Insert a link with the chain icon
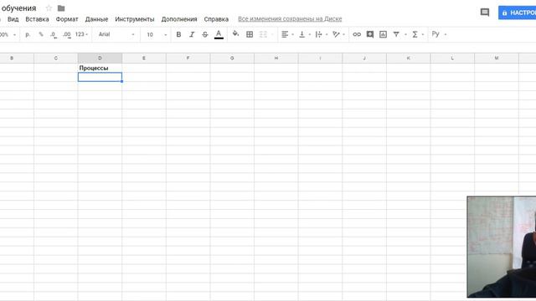 click(x=357, y=34)
